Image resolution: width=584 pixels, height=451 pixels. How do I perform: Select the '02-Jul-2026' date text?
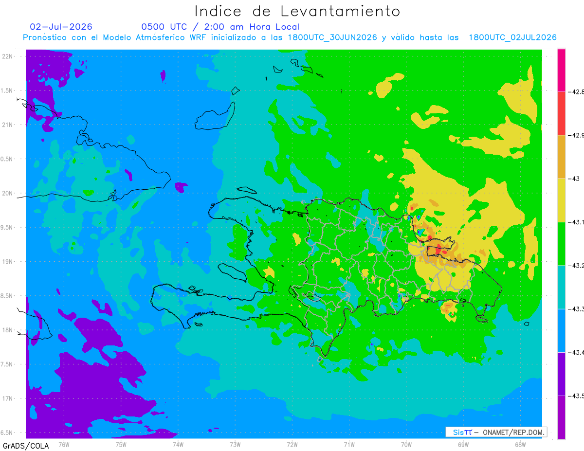tap(61, 27)
